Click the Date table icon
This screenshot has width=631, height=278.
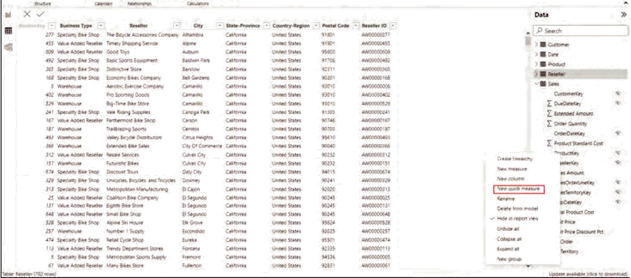(x=543, y=54)
